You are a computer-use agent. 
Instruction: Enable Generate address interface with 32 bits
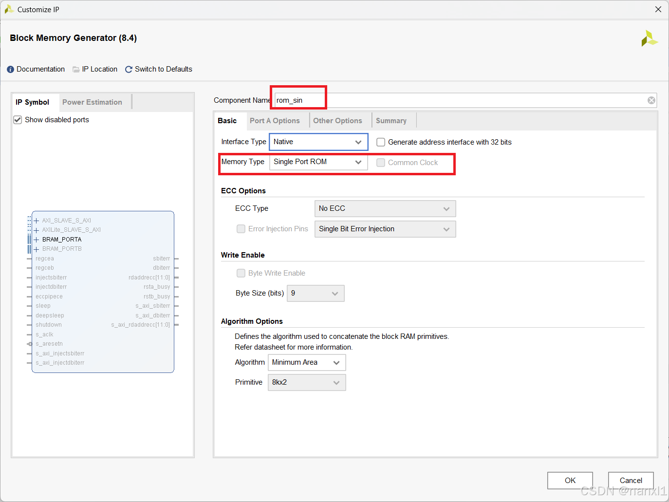(381, 142)
